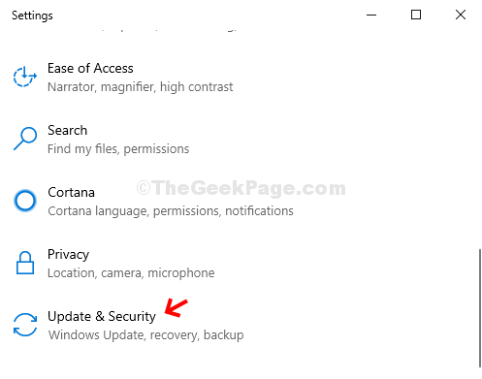Viewport: 482px width, 379px height.
Task: Close the Settings window
Action: pyautogui.click(x=461, y=15)
